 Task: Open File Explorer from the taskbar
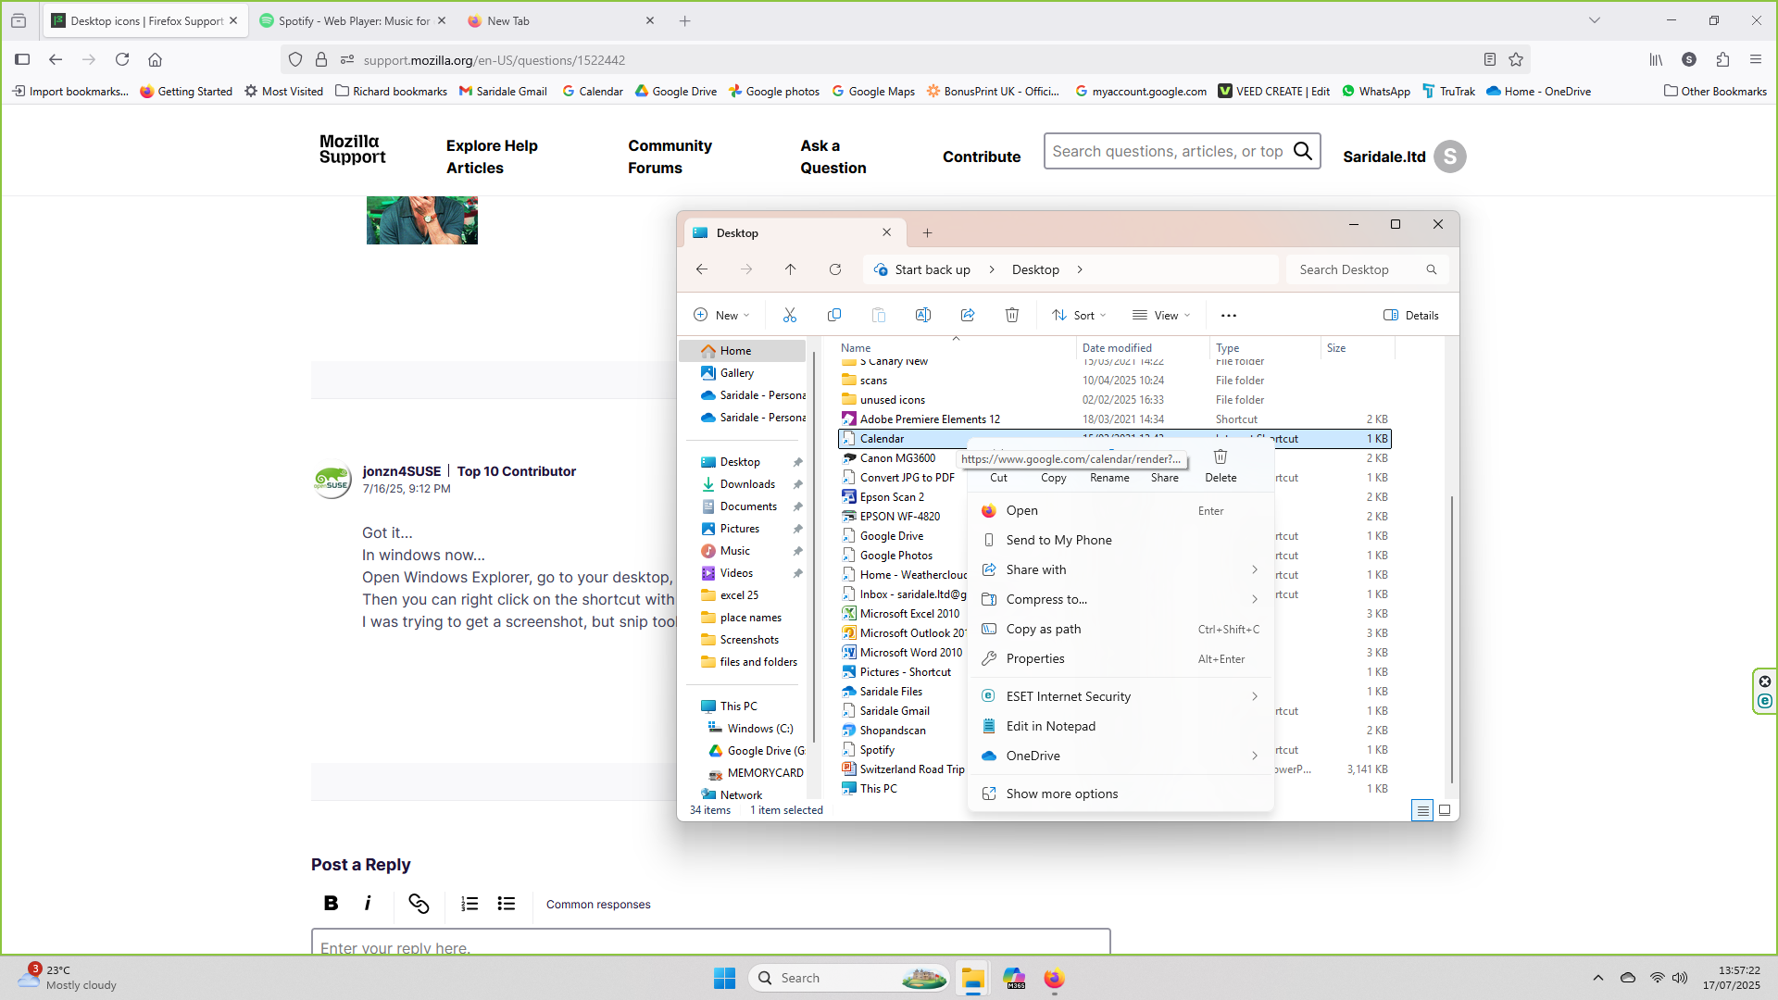click(x=972, y=978)
